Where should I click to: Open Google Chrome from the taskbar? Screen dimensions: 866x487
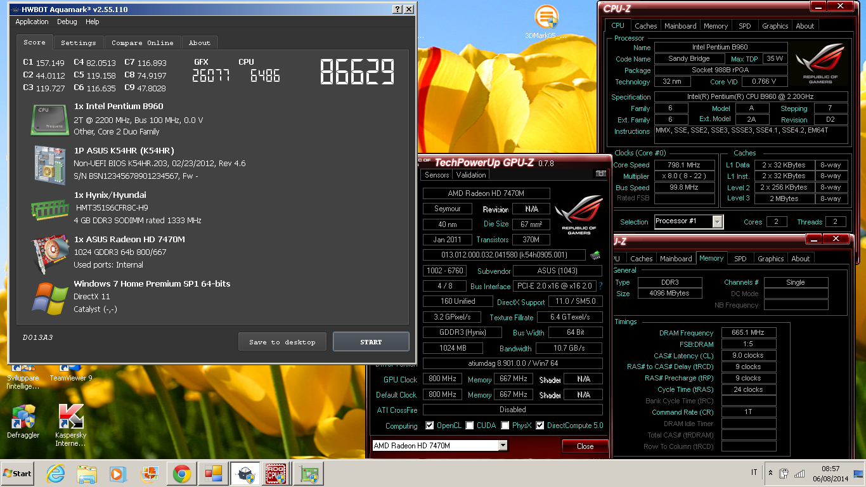[x=182, y=474]
